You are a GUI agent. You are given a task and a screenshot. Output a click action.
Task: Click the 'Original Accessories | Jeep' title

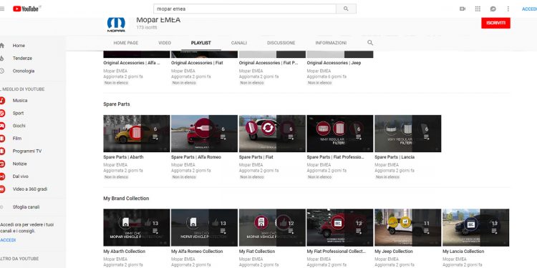click(x=334, y=63)
